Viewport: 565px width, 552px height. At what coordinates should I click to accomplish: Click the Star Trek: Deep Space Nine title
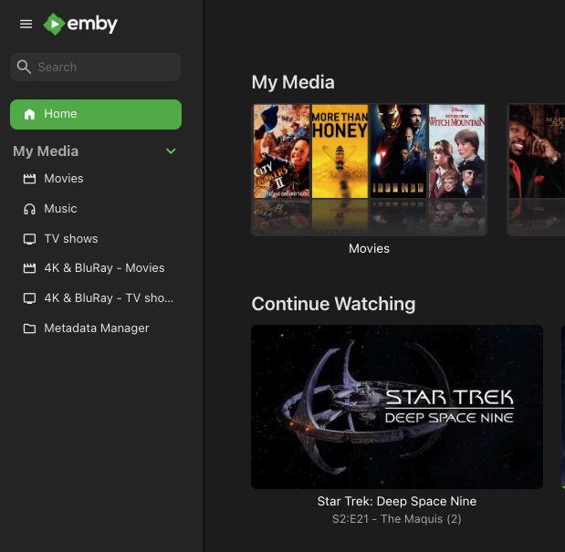tap(397, 501)
